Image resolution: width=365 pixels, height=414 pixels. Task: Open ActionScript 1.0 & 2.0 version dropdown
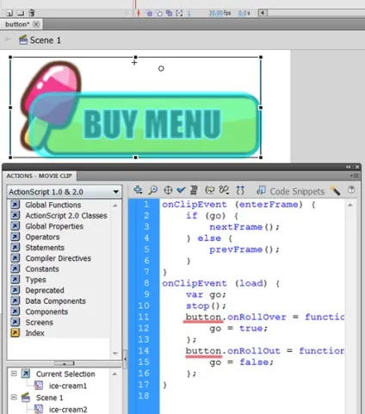65,192
